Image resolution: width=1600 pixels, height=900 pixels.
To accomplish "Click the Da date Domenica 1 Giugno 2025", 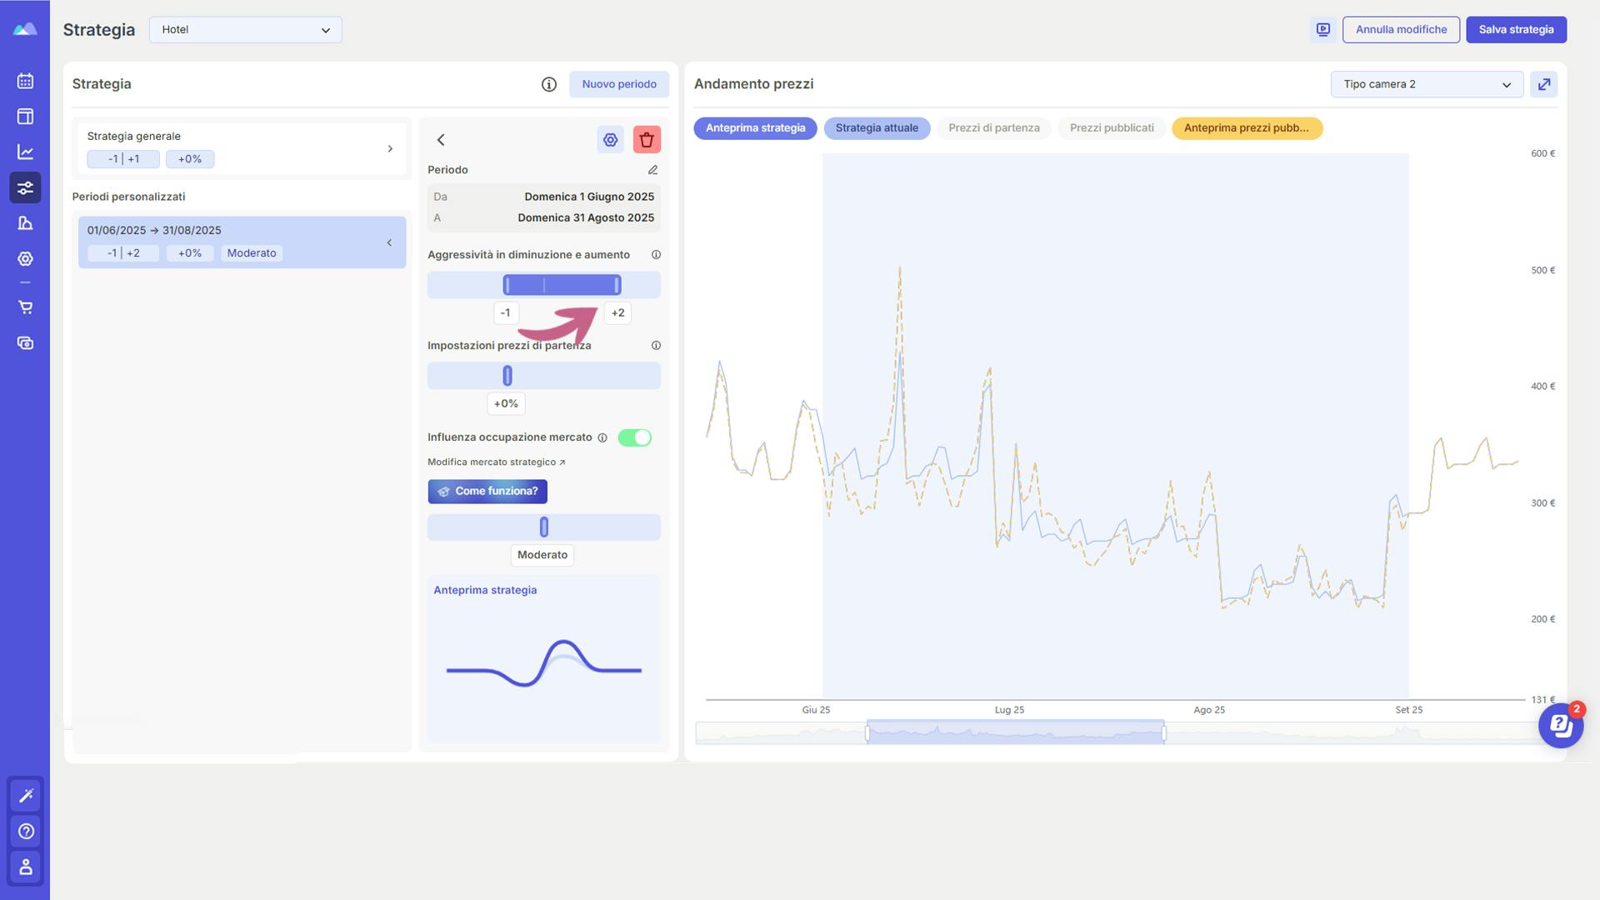I will (x=589, y=197).
